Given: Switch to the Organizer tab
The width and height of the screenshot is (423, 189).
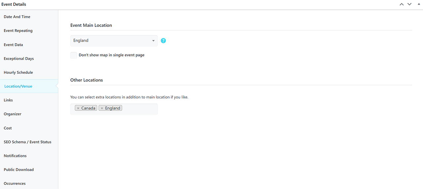Looking at the screenshot, I should click(13, 114).
